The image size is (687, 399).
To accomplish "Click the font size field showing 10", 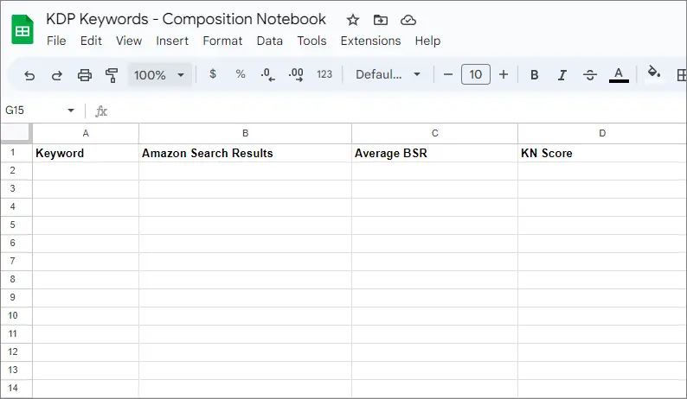I will tap(475, 74).
